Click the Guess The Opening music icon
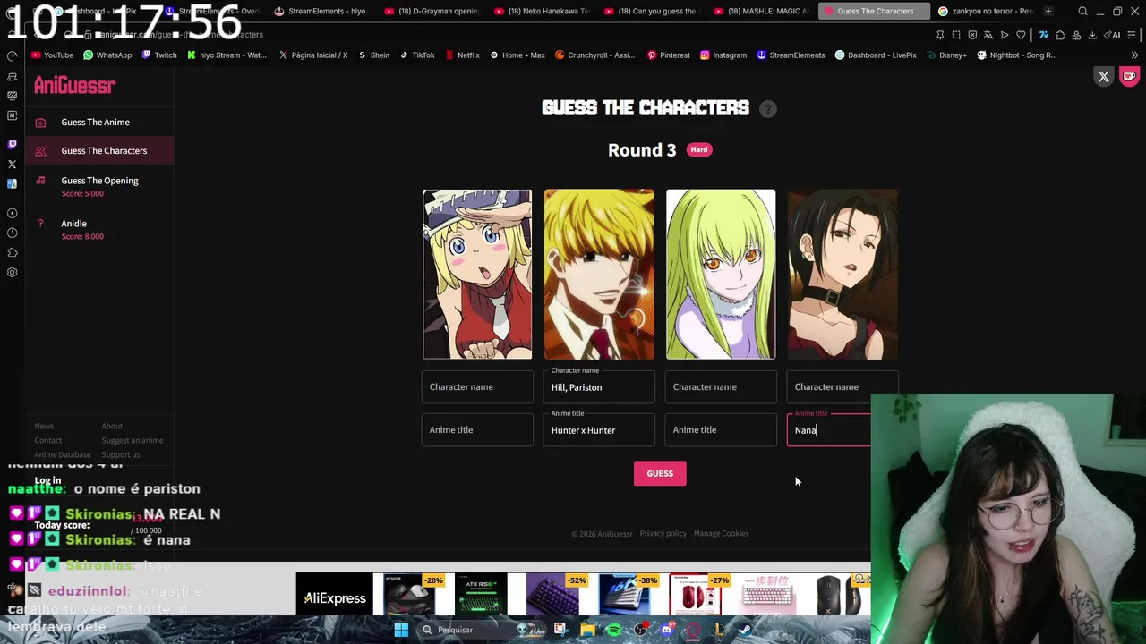 coord(40,181)
